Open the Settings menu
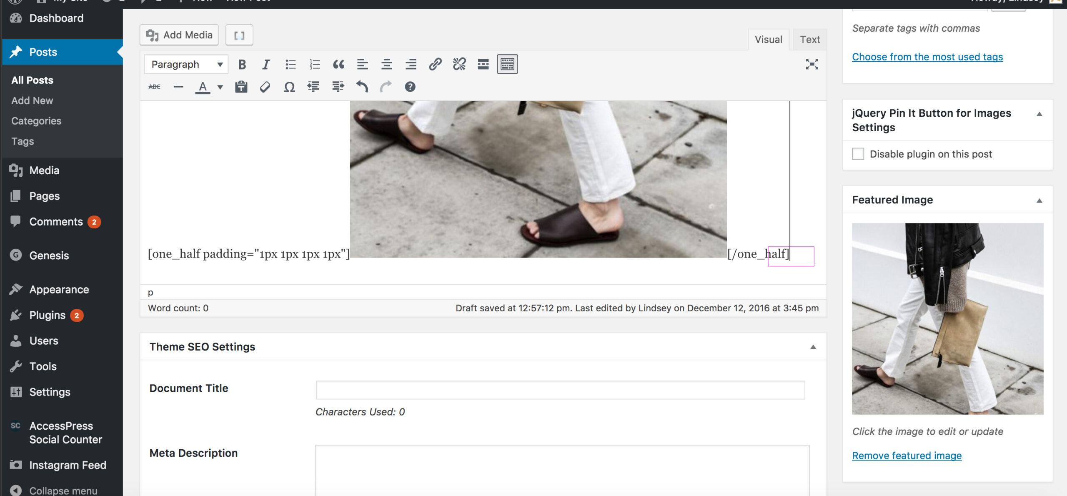This screenshot has width=1067, height=496. (x=50, y=392)
